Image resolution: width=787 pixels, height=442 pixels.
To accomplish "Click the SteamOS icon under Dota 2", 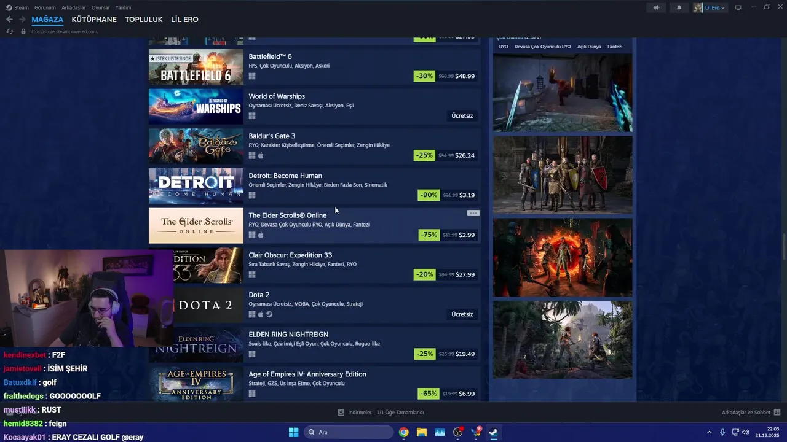I will click(269, 314).
